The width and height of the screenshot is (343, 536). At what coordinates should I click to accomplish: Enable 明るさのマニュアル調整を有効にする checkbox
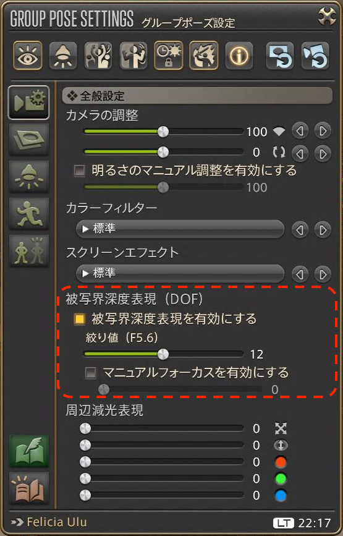click(80, 171)
